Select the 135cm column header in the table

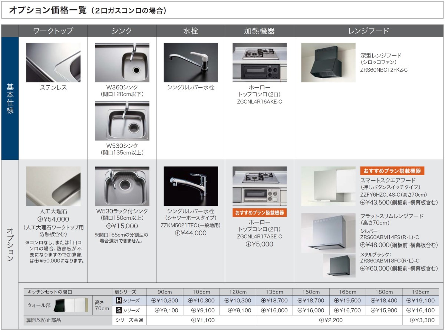pos(274,292)
